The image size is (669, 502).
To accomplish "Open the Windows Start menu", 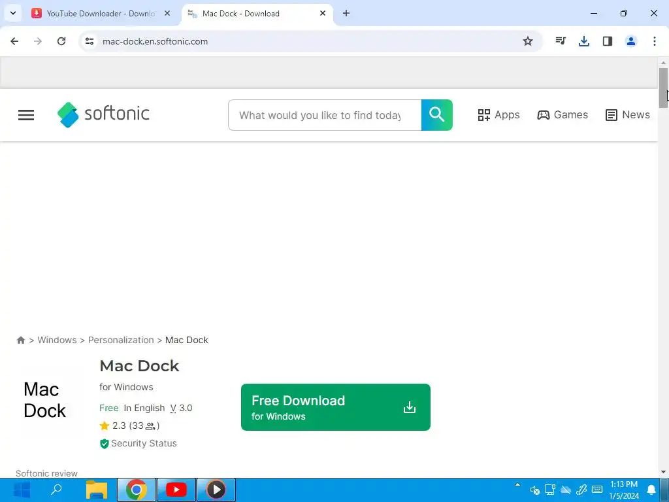I will 22,490.
